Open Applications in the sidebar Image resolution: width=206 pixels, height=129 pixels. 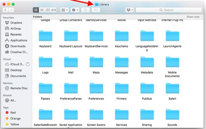pyautogui.click(x=16, y=40)
